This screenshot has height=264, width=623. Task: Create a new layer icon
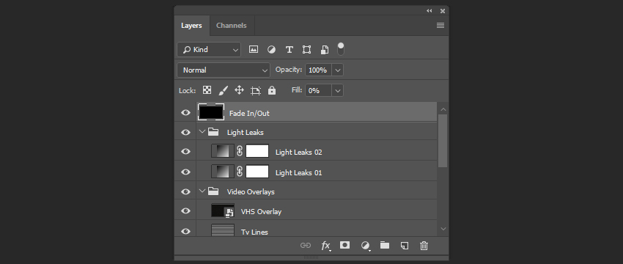[x=404, y=246]
